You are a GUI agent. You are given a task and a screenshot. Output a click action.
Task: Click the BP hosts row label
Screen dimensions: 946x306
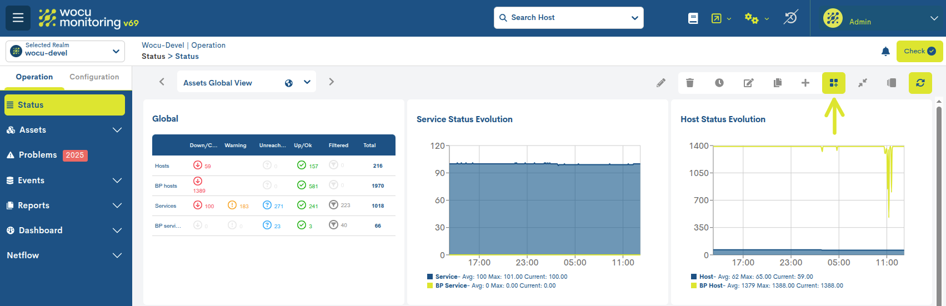point(166,186)
